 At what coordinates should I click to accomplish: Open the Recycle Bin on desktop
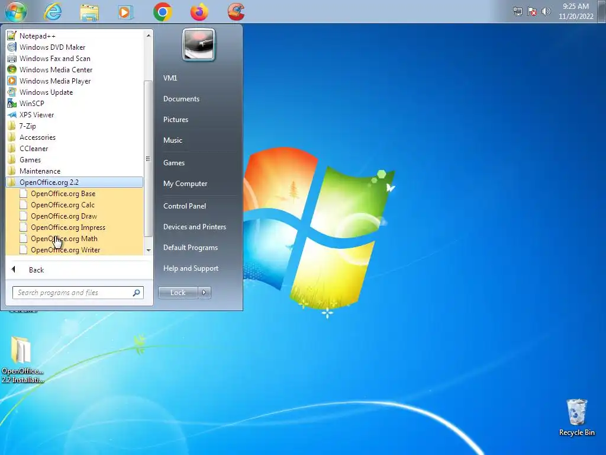[x=576, y=418]
